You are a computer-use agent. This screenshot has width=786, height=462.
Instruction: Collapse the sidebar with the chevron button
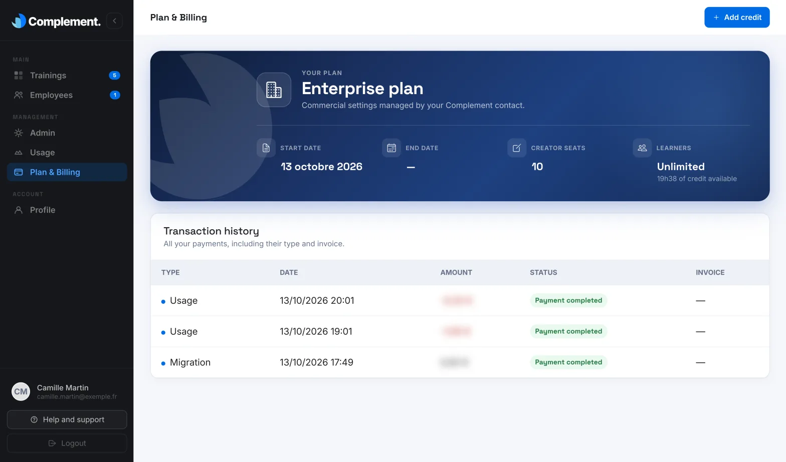coord(114,21)
